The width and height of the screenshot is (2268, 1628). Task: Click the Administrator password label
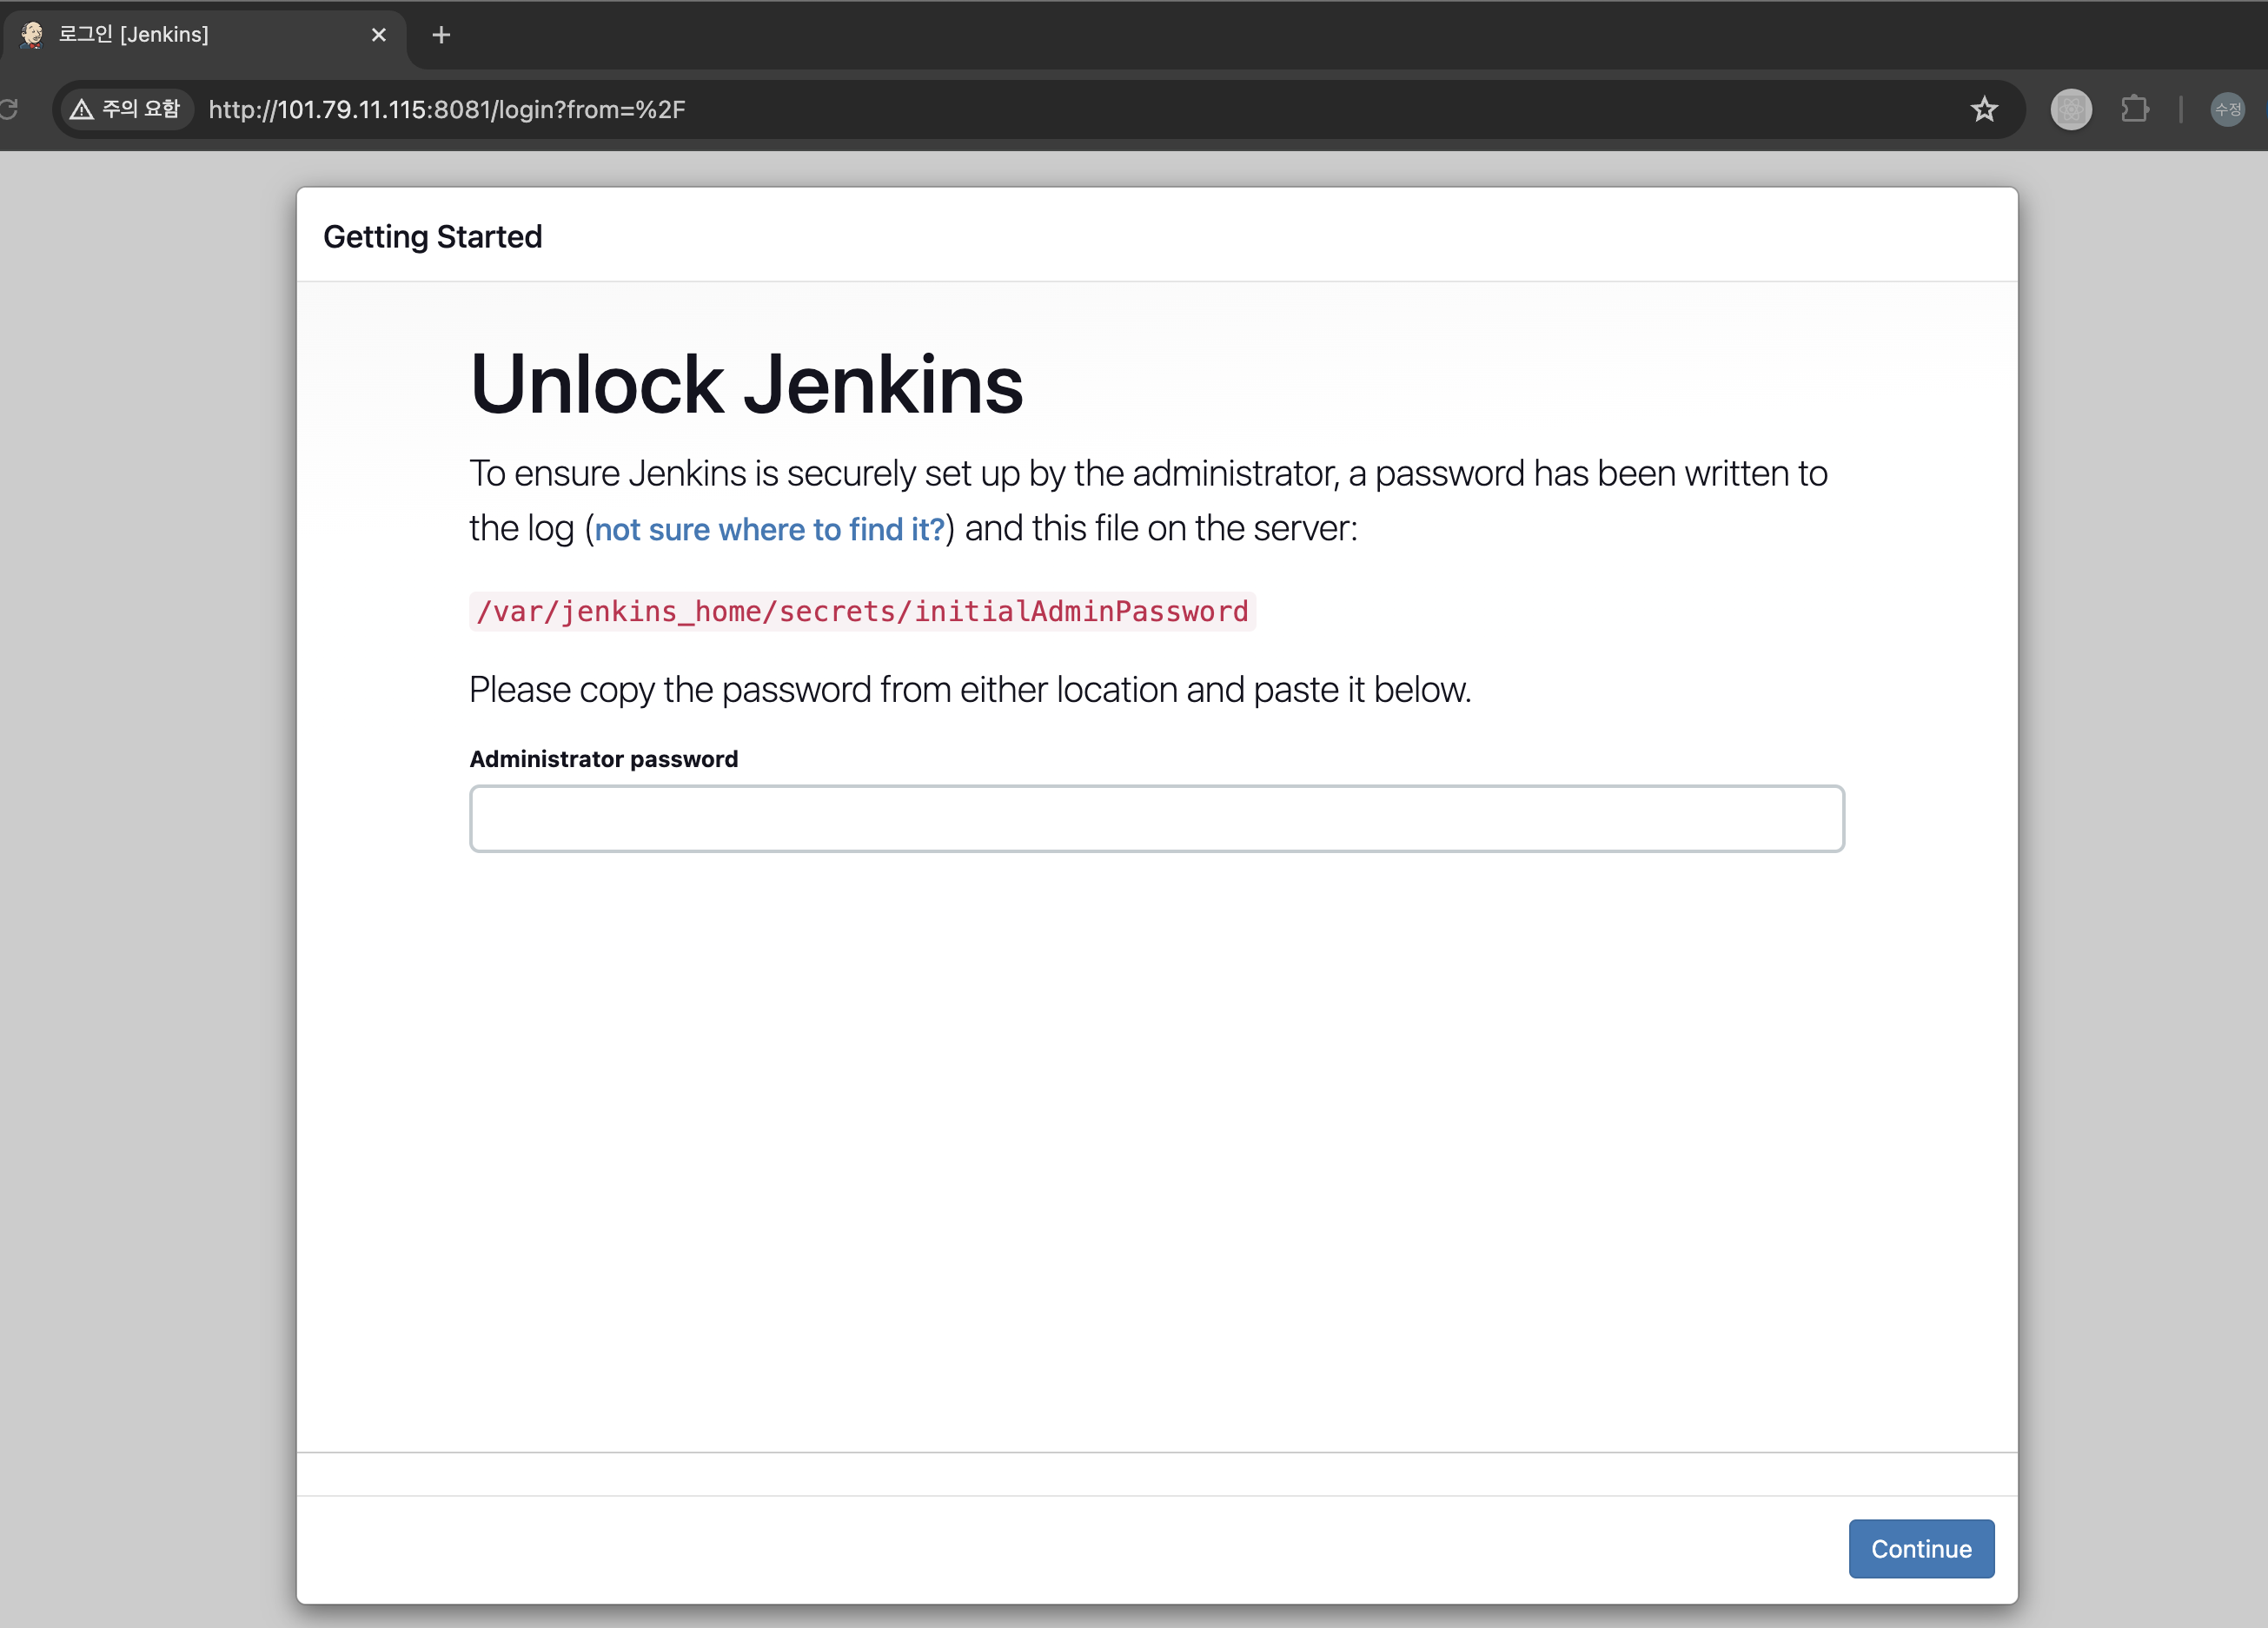[603, 759]
